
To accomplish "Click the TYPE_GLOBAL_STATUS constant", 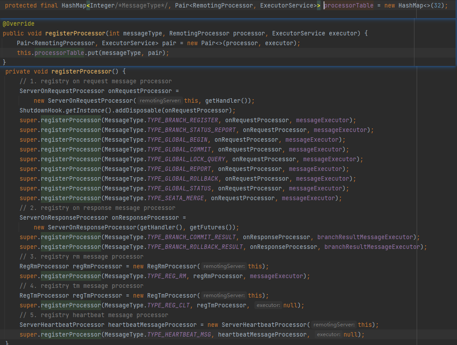I will click(x=179, y=189).
